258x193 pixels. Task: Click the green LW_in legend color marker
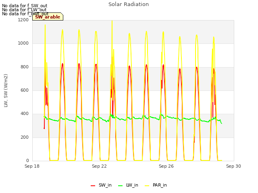click(121, 186)
